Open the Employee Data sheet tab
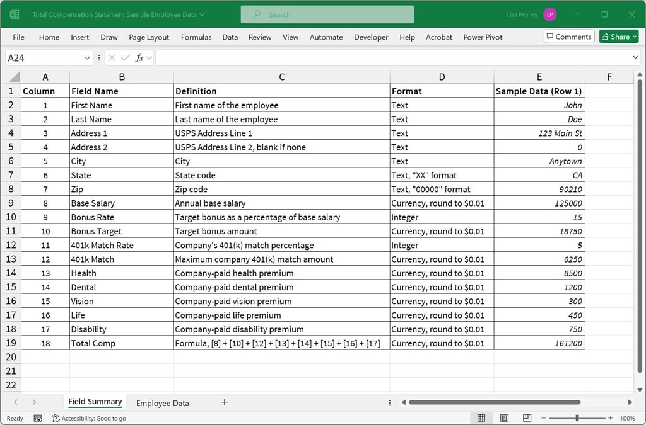 [x=162, y=403]
